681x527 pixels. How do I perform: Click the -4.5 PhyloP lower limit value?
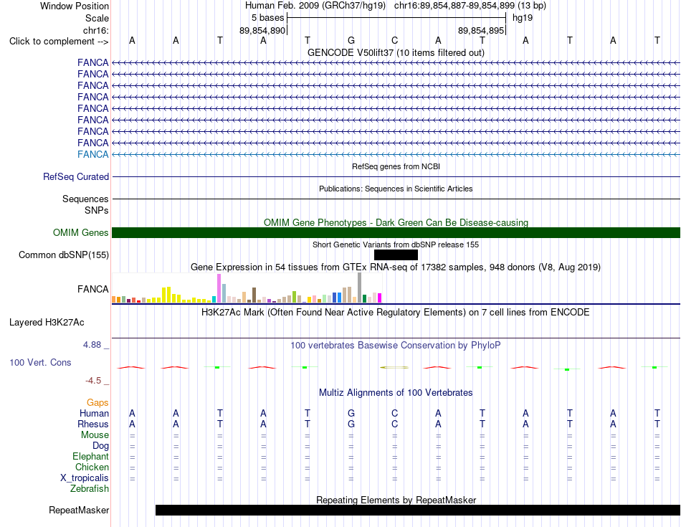tap(93, 381)
